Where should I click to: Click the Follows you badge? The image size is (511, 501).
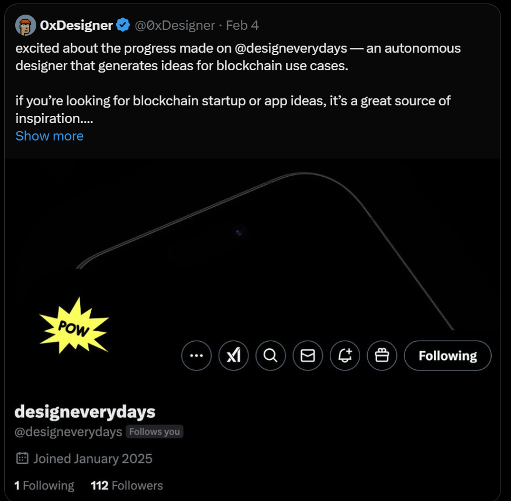155,432
